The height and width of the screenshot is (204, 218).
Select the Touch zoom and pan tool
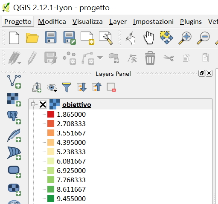[131, 38]
